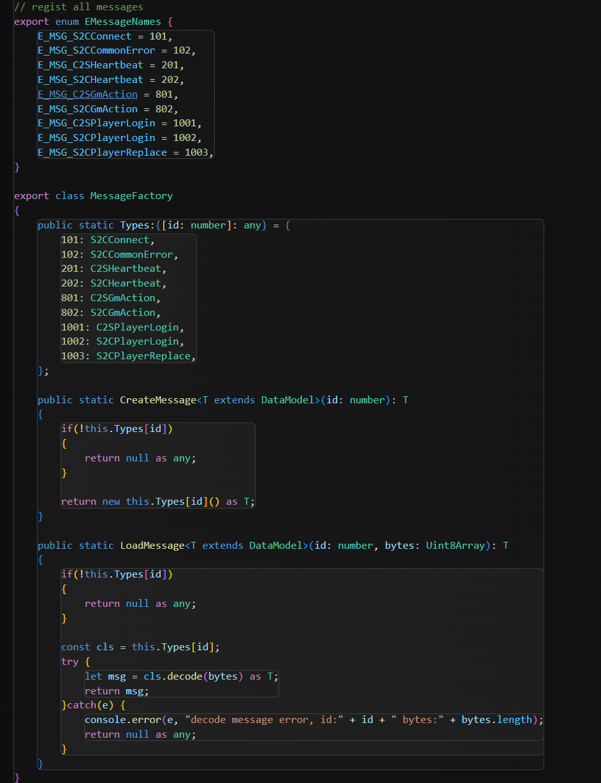Click S2CCommonError on the "102:" map line
Image resolution: width=601 pixels, height=783 pixels.
[131, 255]
